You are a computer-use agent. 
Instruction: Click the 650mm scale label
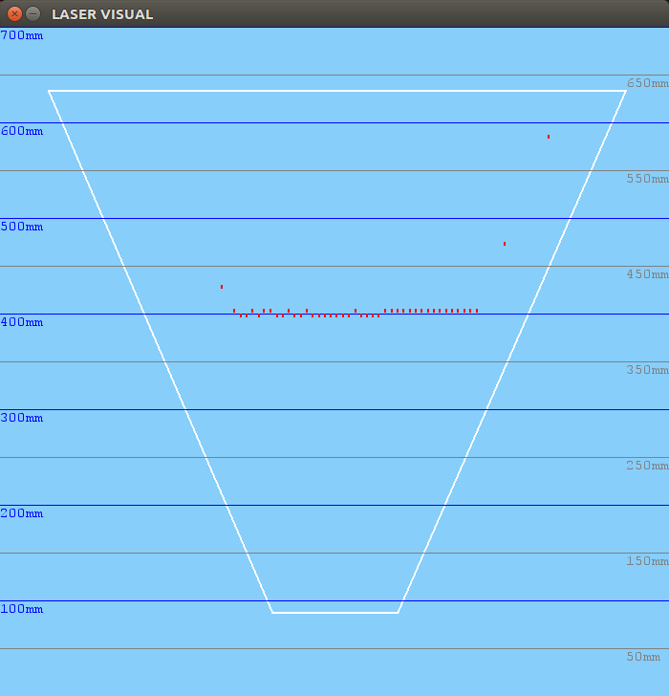(647, 83)
